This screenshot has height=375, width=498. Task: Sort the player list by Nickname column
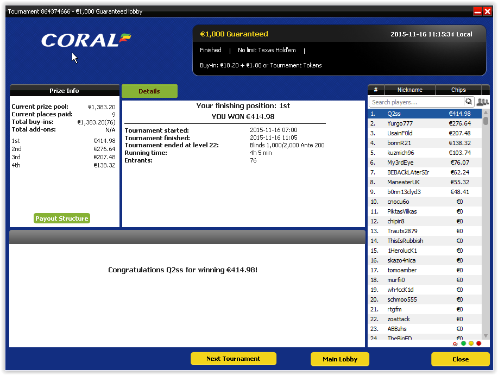pos(409,90)
